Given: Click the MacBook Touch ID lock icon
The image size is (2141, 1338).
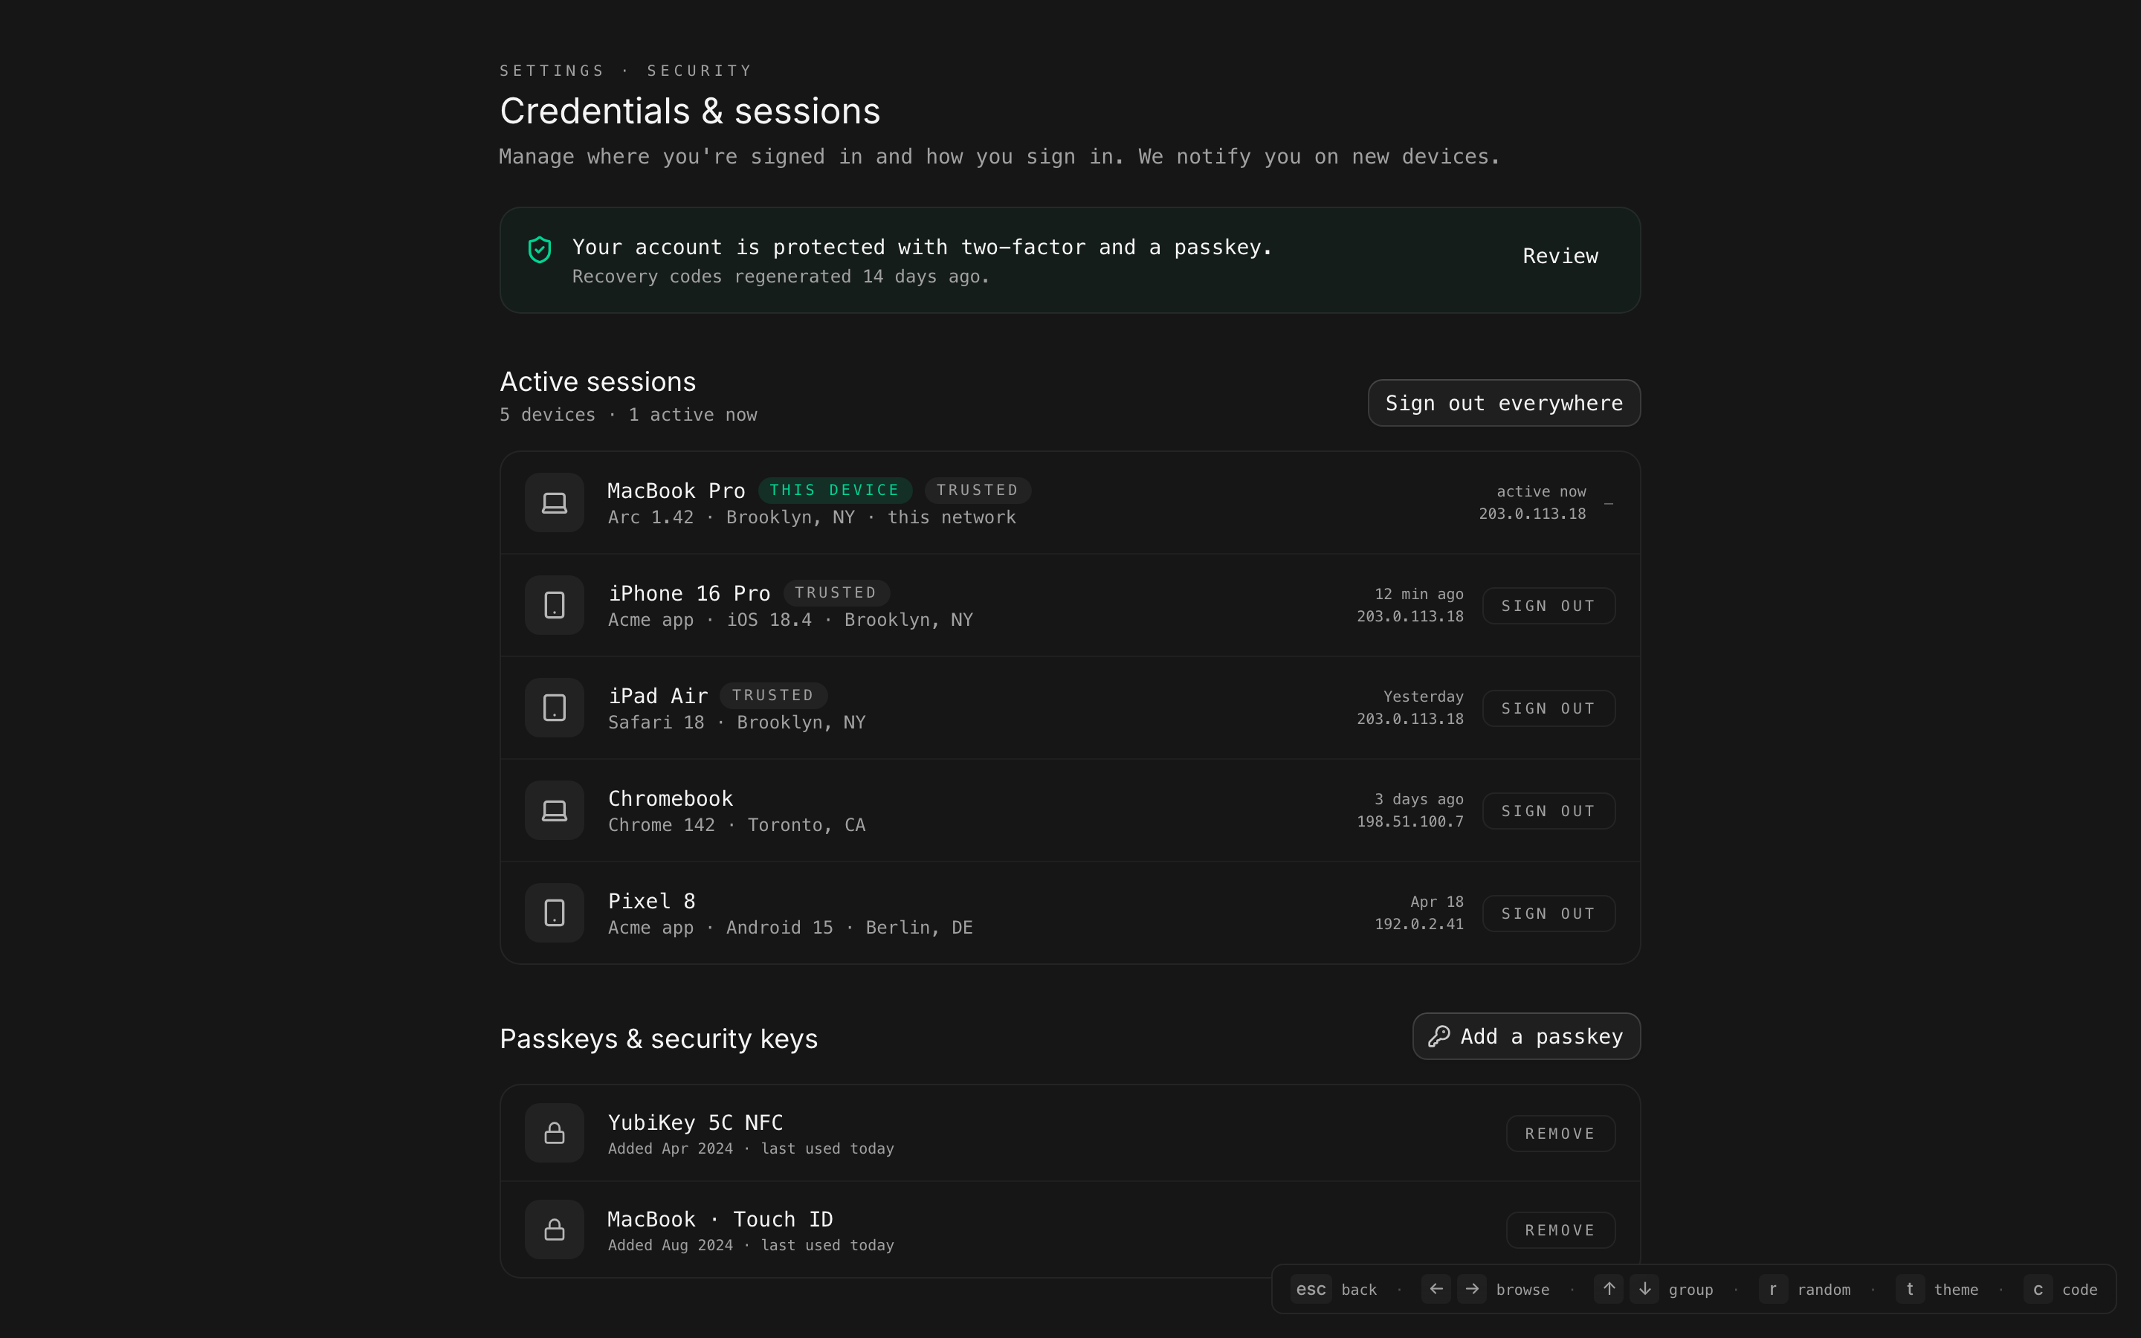Looking at the screenshot, I should (x=554, y=1229).
